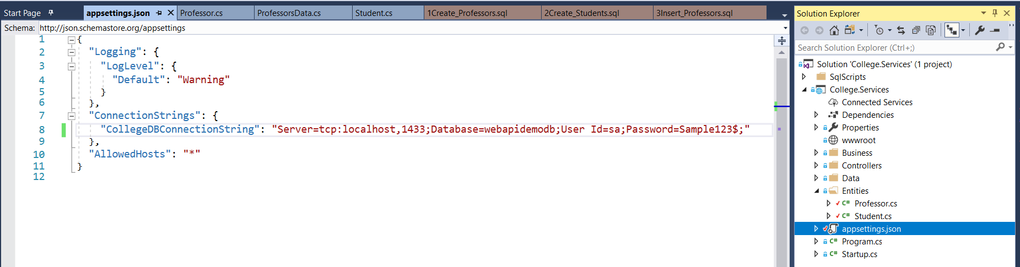Select the Solution 'College.Services' root node
Viewport: 1020px width, 267px height.
tap(884, 64)
